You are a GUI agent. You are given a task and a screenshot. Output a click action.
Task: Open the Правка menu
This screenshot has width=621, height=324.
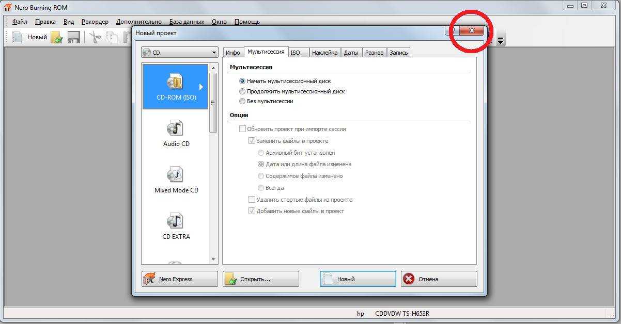coord(45,22)
